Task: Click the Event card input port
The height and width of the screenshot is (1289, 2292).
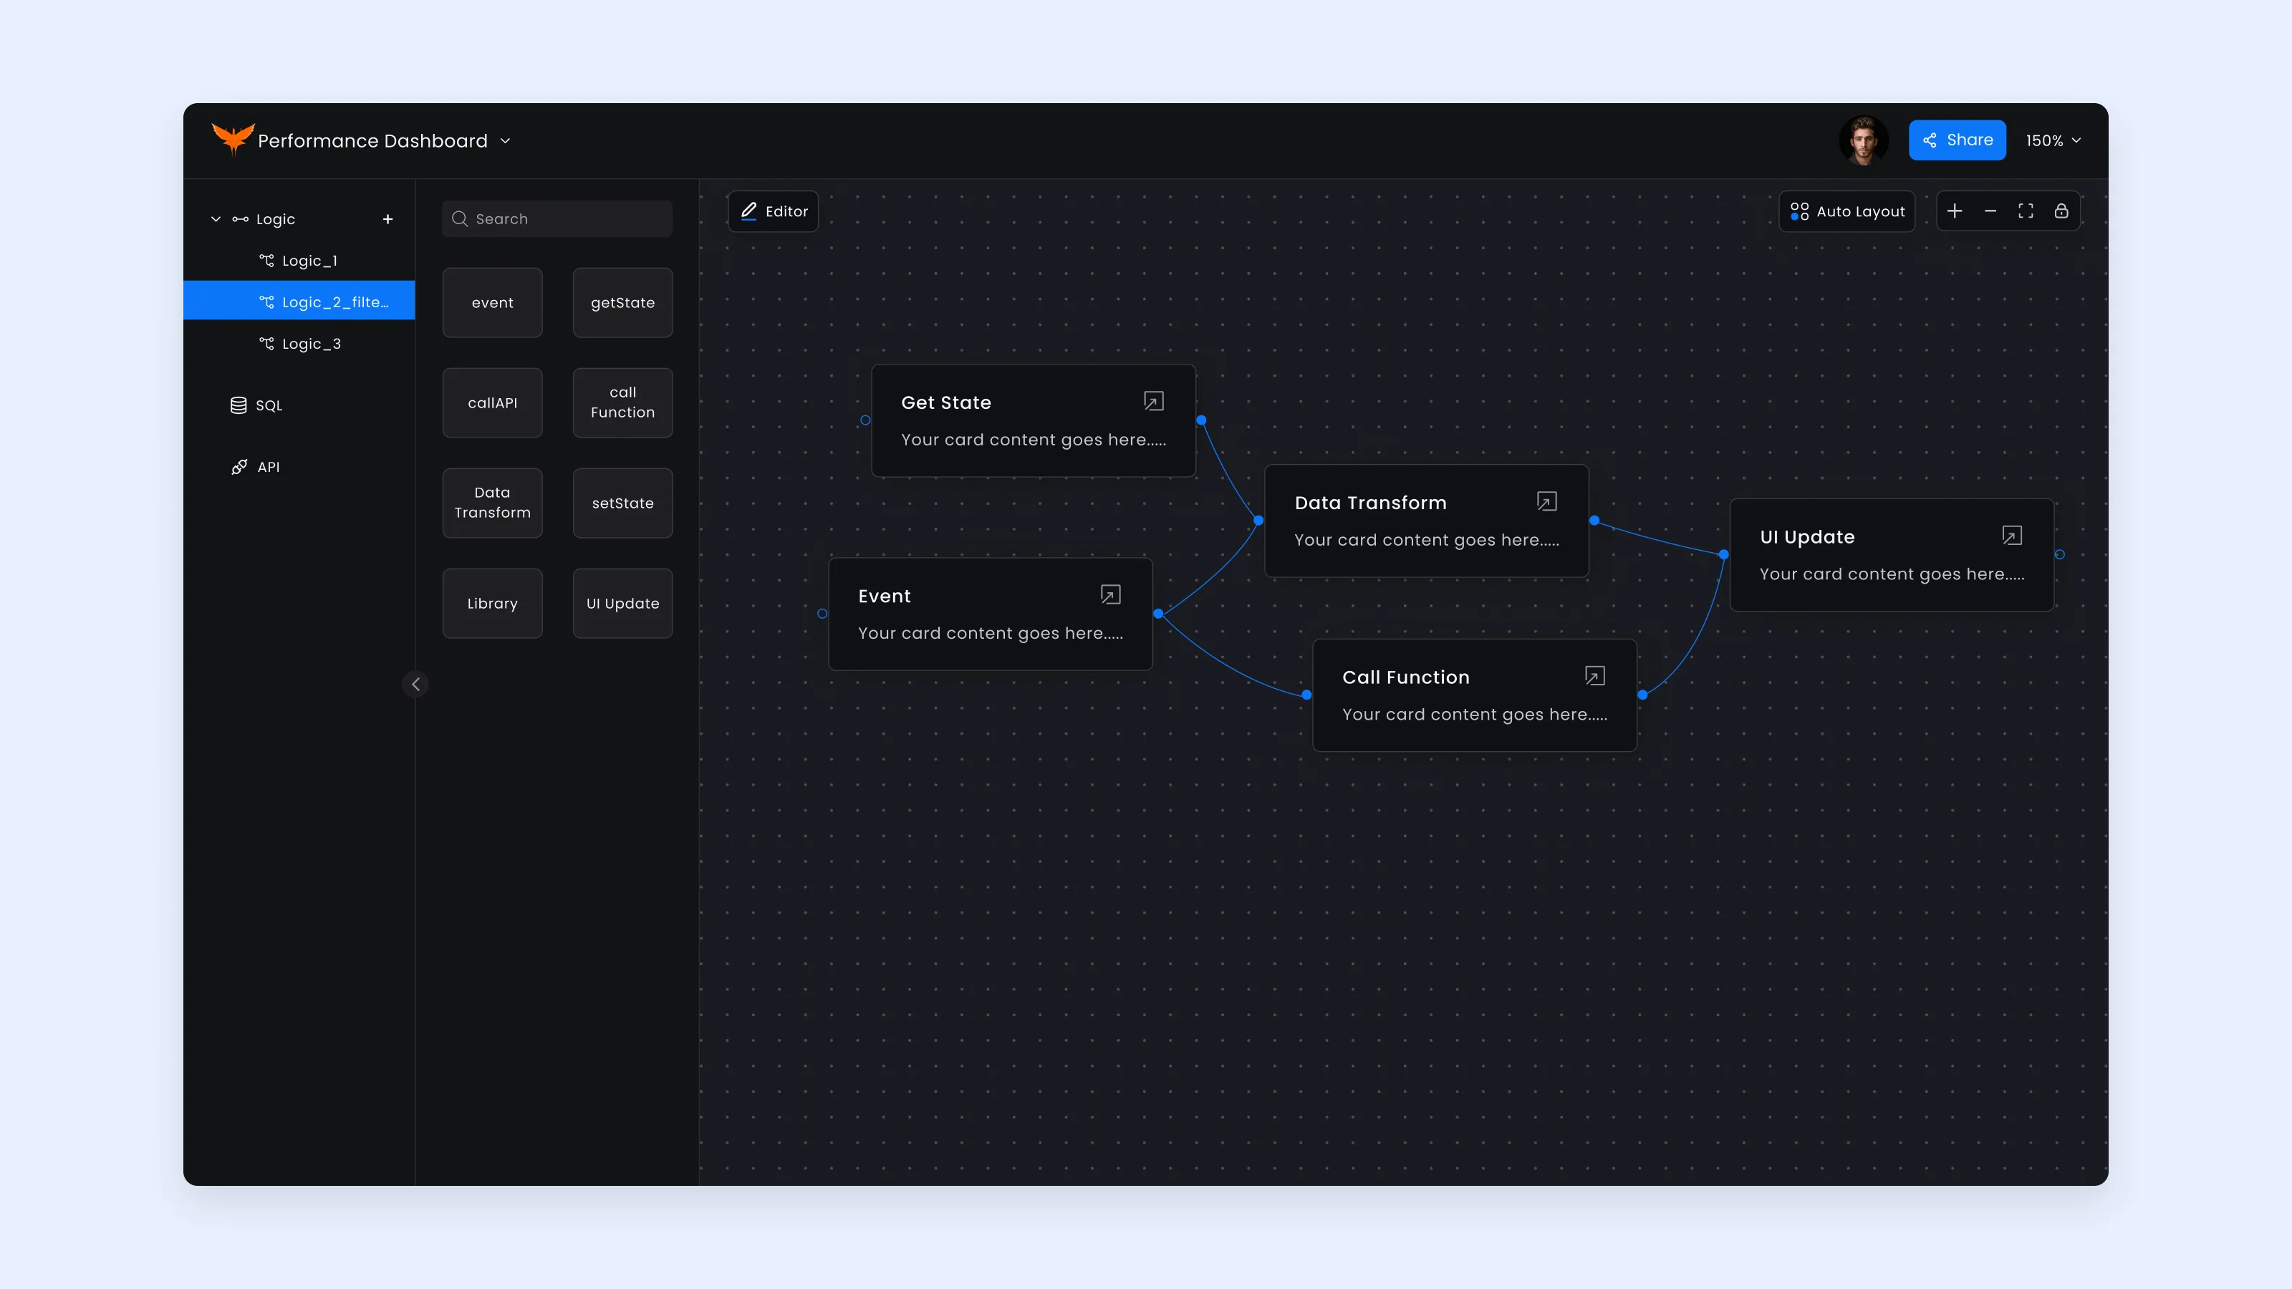Action: click(x=822, y=614)
